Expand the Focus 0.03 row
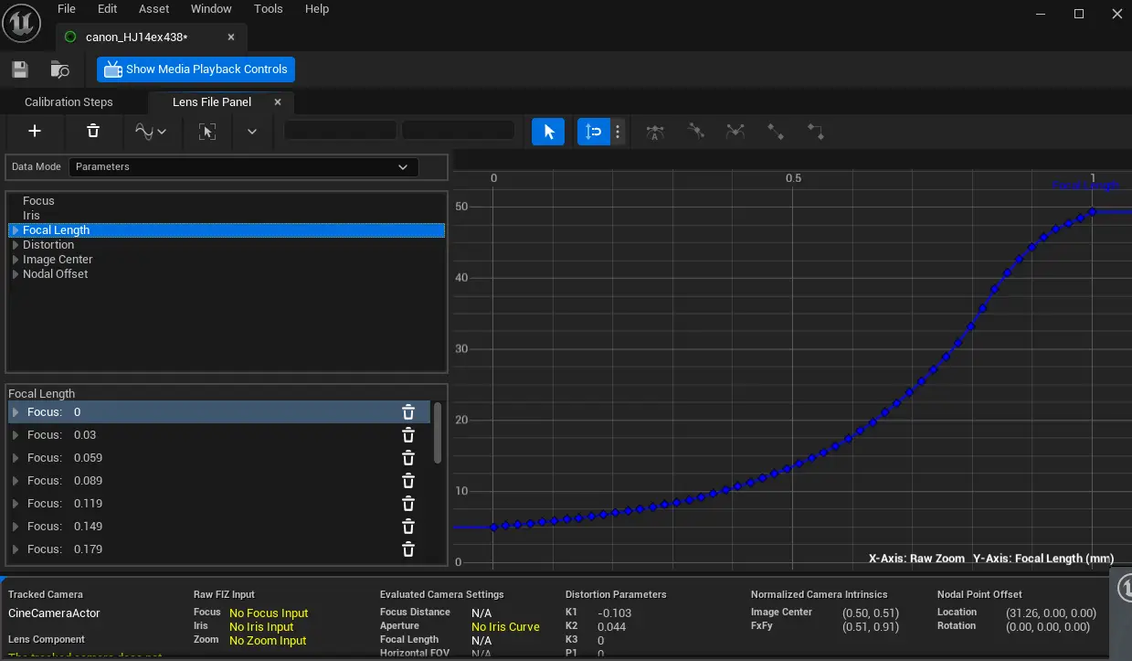Viewport: 1132px width, 661px height. 16,435
